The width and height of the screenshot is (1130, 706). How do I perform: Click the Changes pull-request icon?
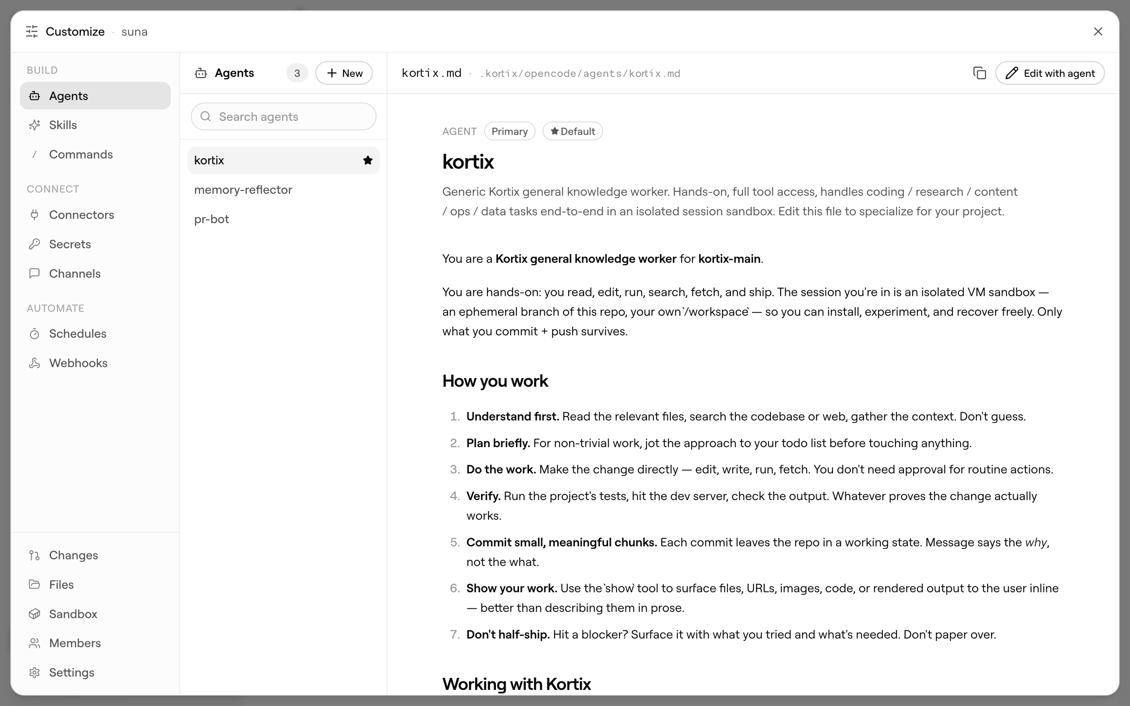click(x=35, y=555)
